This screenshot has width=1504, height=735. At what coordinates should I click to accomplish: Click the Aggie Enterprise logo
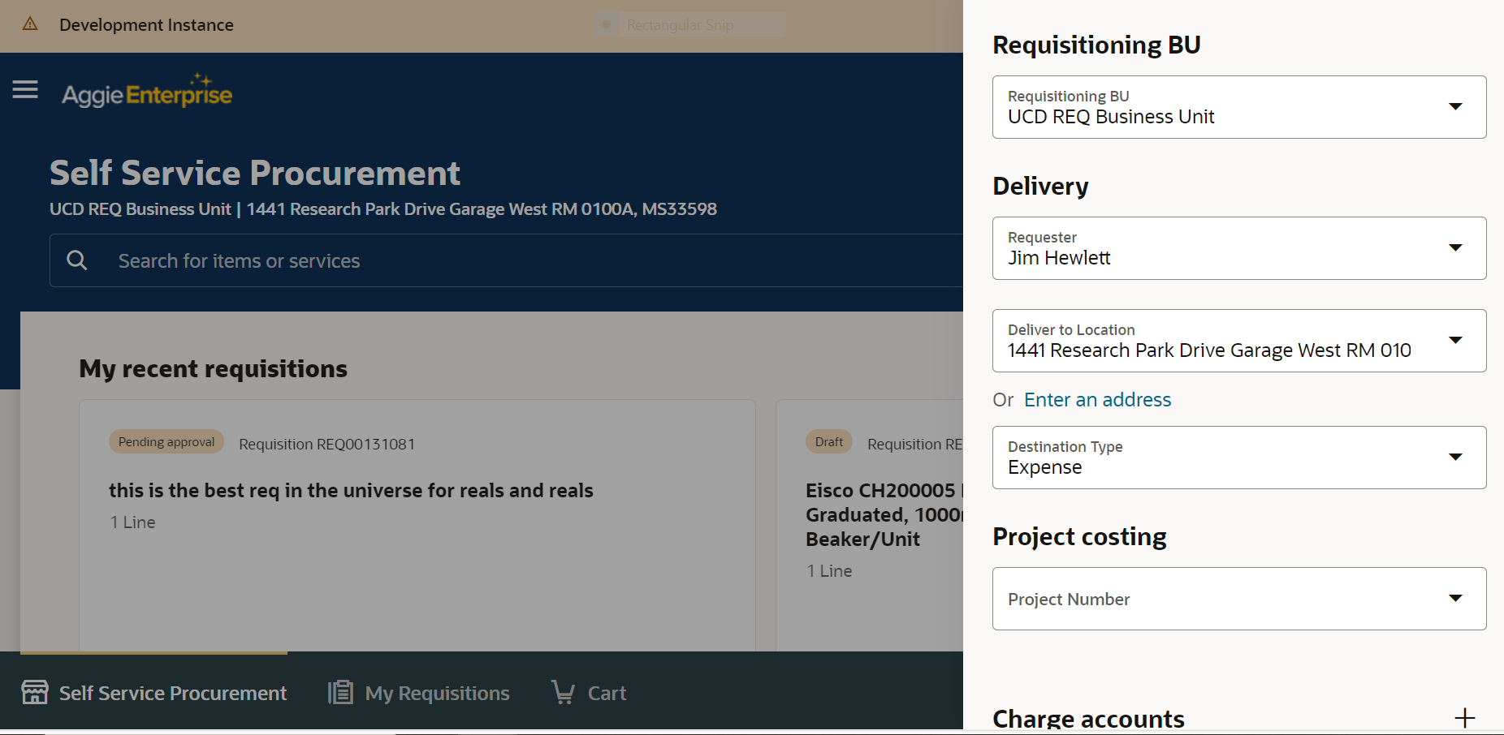(x=147, y=92)
